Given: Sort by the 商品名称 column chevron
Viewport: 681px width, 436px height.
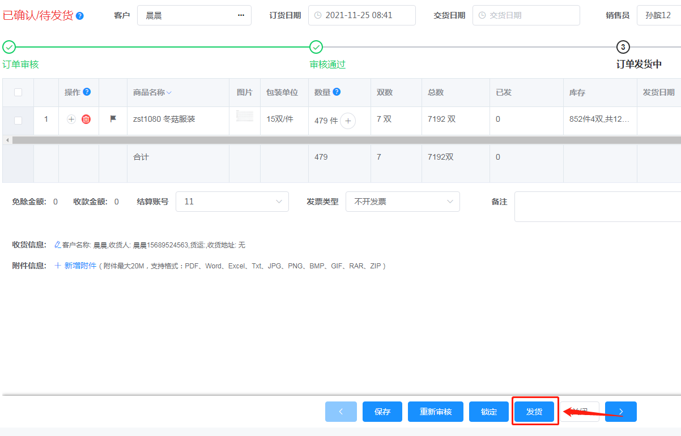Looking at the screenshot, I should [x=169, y=93].
